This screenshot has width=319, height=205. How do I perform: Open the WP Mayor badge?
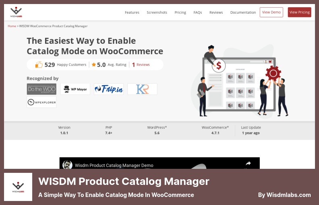tap(75, 89)
